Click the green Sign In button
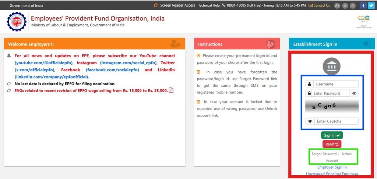This screenshot has width=377, height=179. point(332,135)
